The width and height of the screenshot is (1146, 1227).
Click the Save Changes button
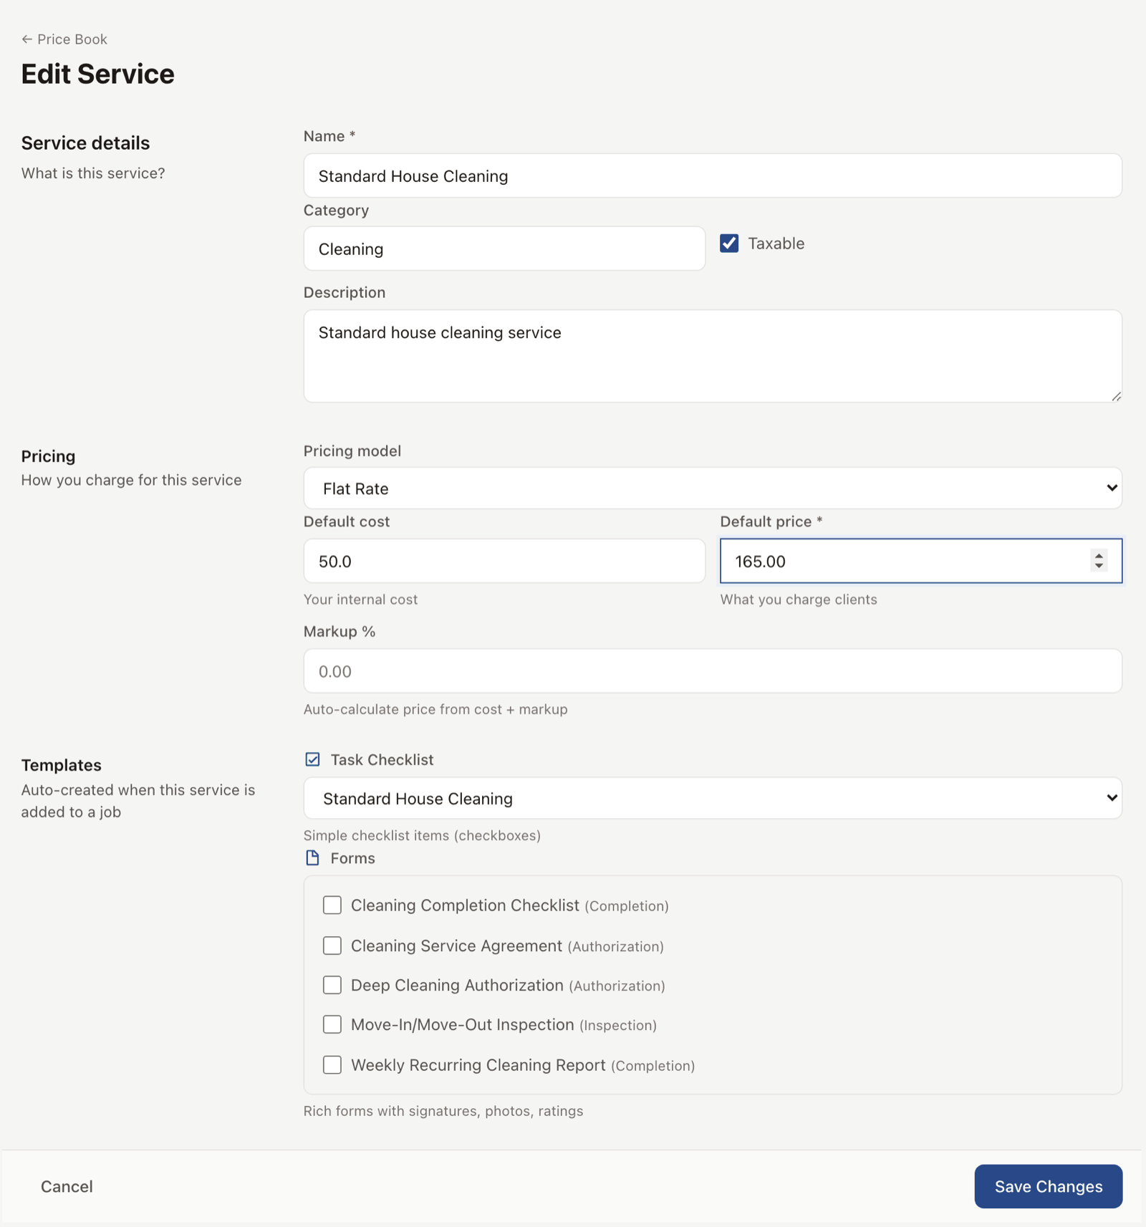(x=1048, y=1186)
